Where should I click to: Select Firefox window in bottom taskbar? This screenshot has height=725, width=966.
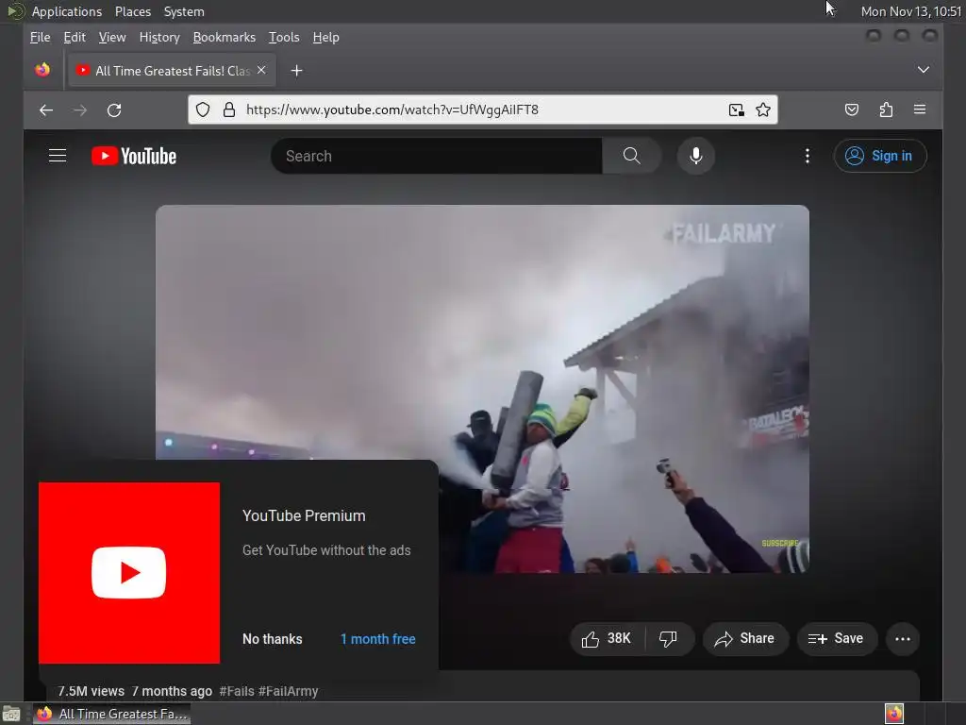[111, 714]
